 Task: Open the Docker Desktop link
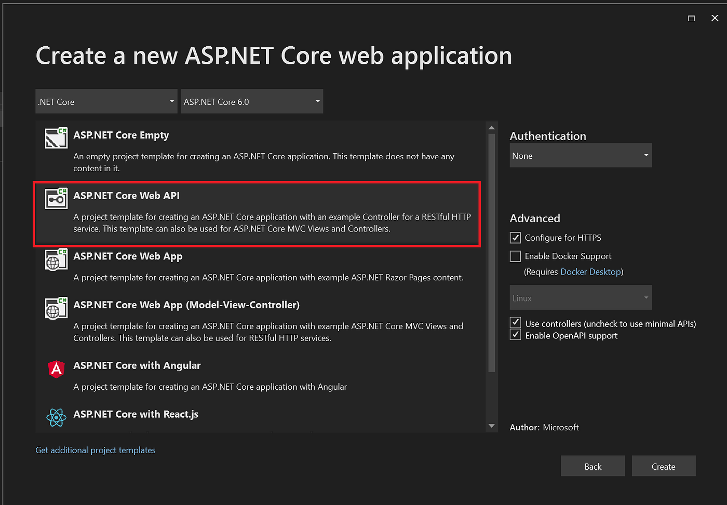click(591, 272)
